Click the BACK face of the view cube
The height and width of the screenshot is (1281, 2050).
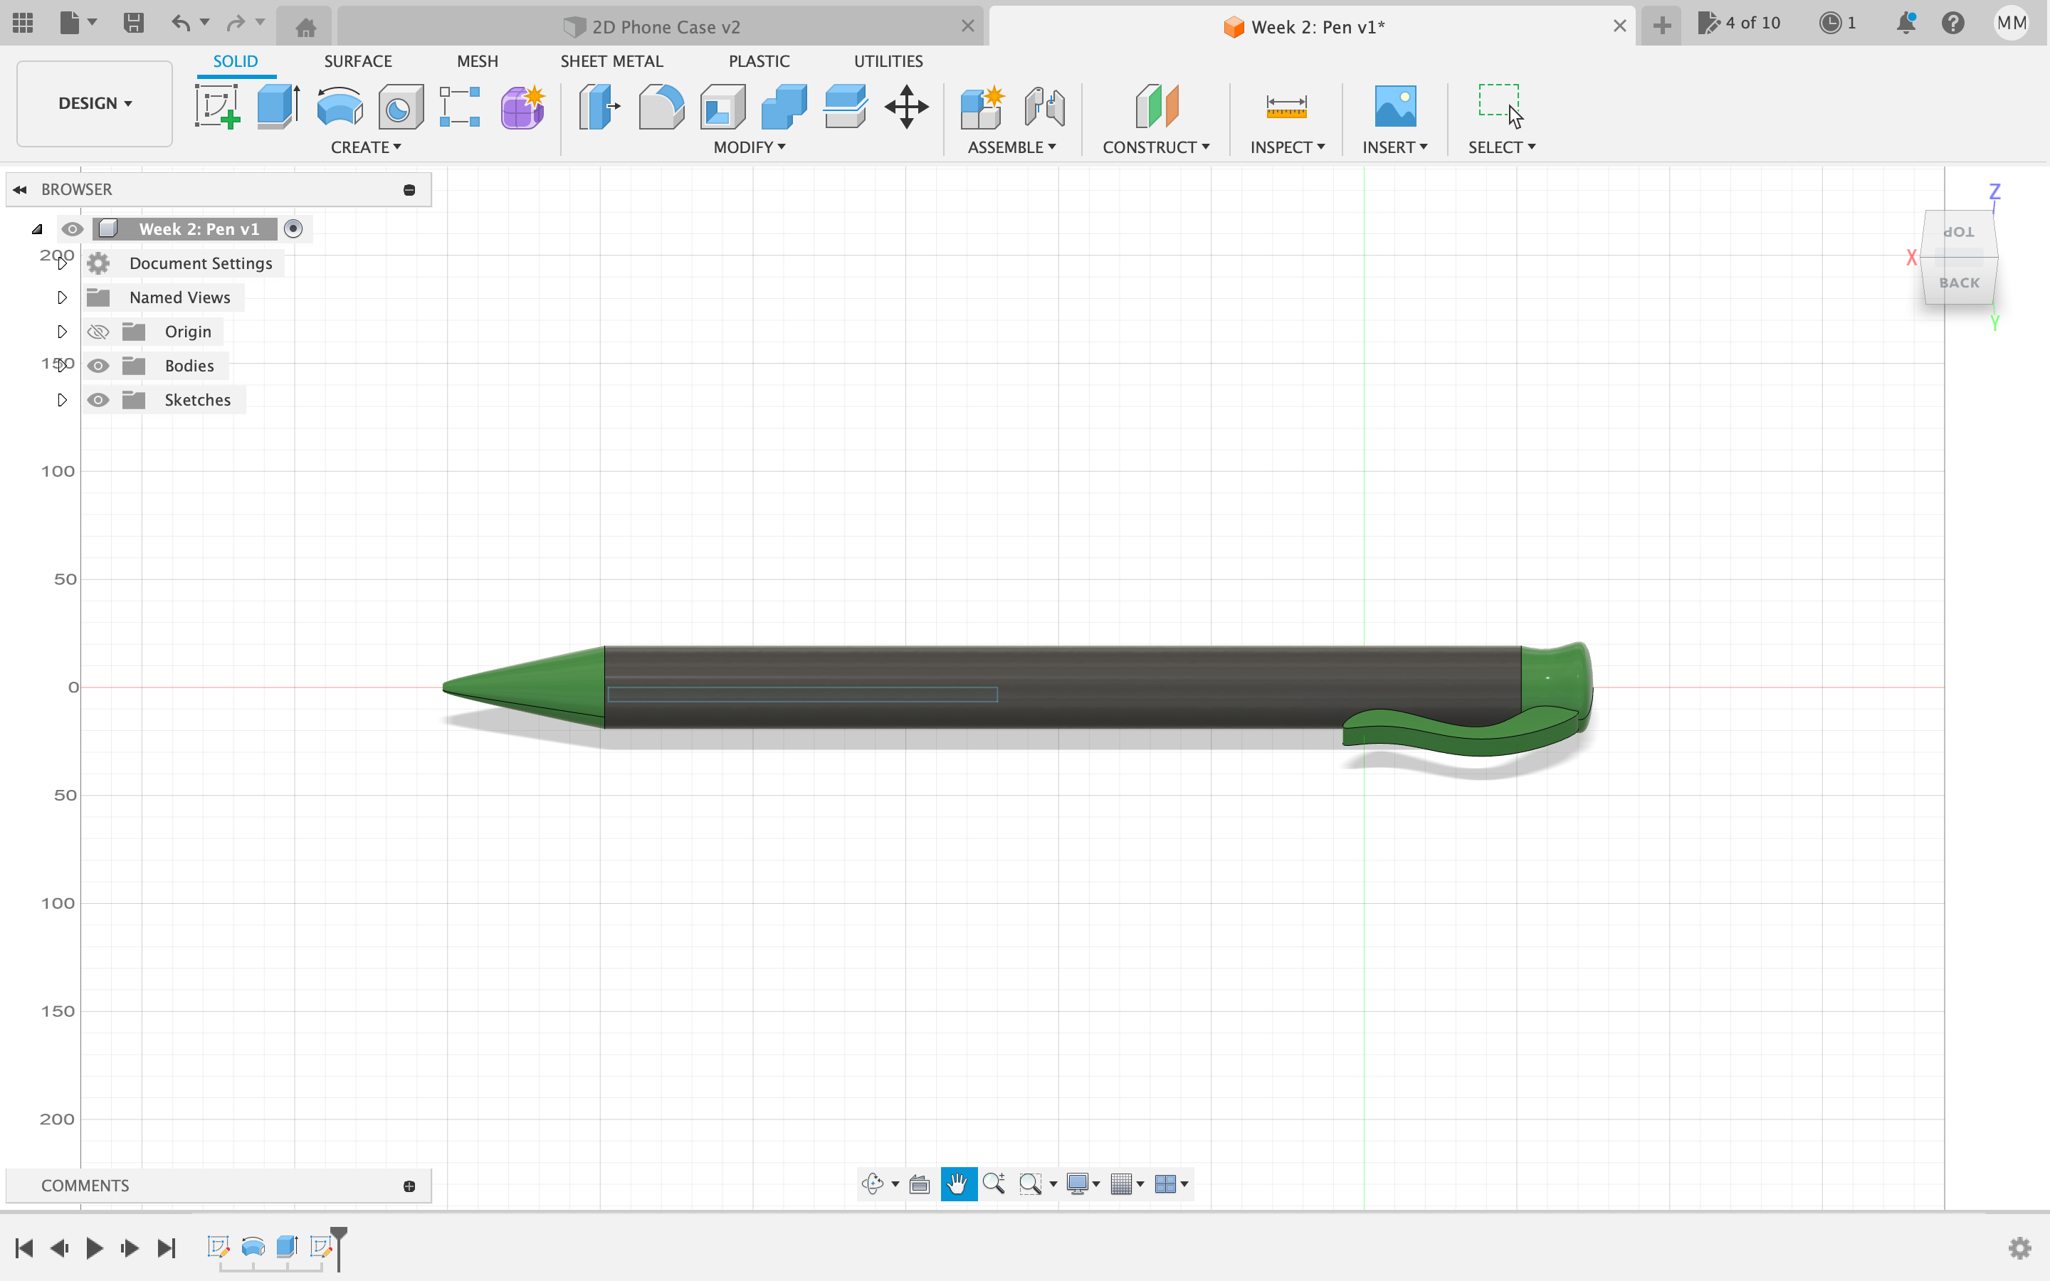1960,283
